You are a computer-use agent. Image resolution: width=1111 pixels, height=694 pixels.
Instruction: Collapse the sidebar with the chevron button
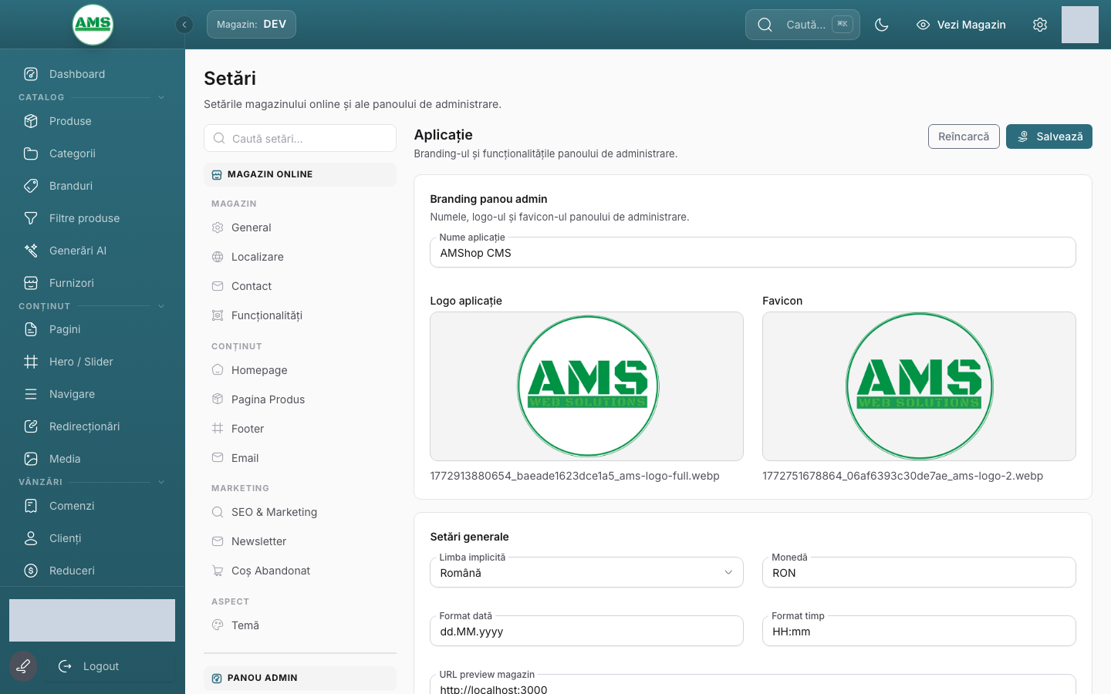pyautogui.click(x=184, y=25)
